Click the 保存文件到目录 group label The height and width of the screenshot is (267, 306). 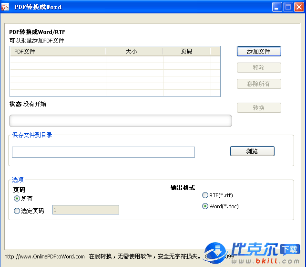click(x=32, y=135)
